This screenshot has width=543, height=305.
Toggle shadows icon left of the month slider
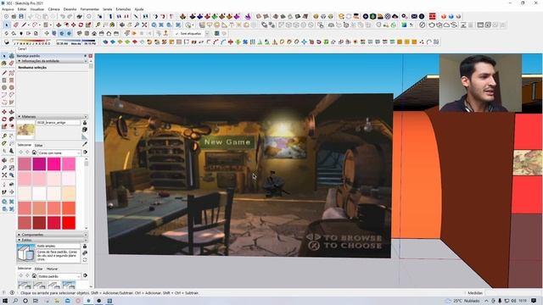point(6,42)
